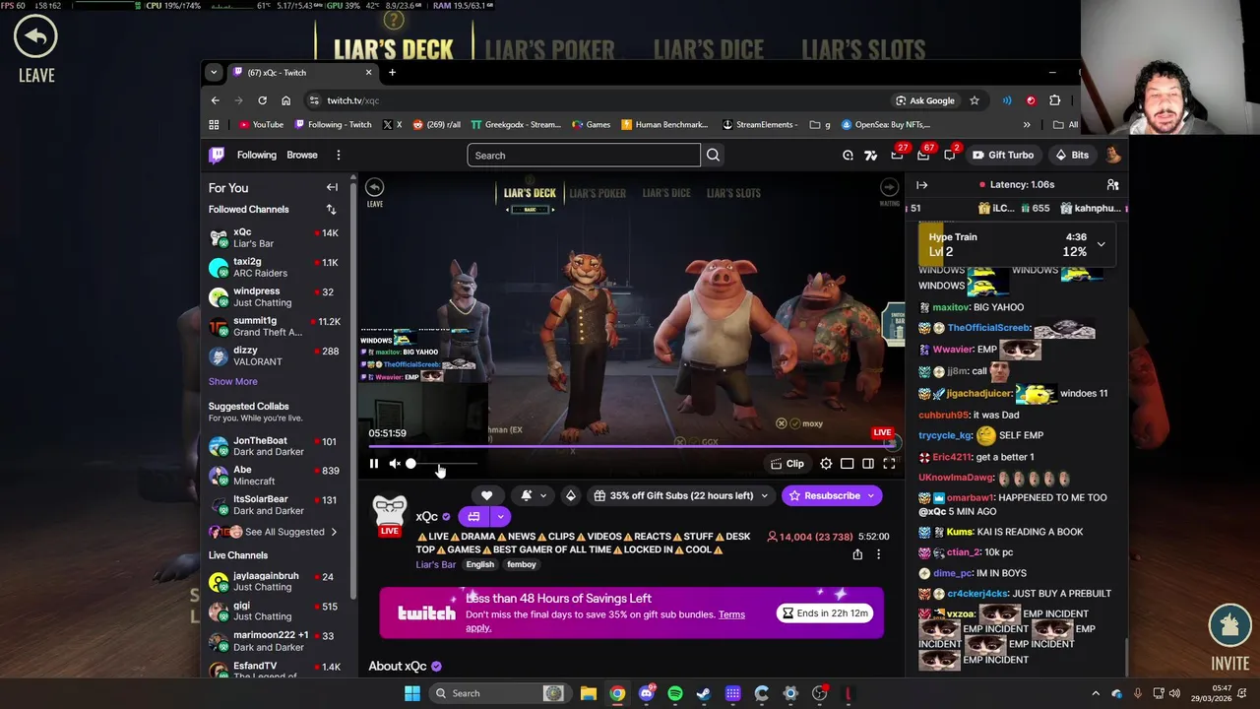The image size is (1260, 709).
Task: Toggle fullscreen on the player
Action: (889, 464)
